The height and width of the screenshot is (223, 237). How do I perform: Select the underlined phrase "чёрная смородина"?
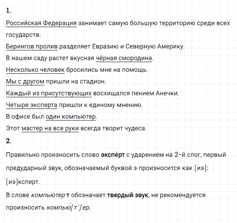tap(124, 58)
